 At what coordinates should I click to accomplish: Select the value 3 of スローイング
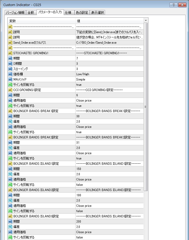click(x=77, y=69)
